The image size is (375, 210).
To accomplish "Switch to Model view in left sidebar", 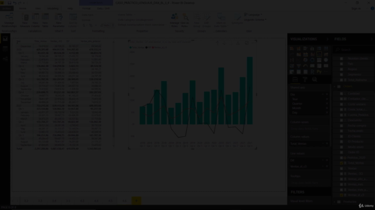I will click(5, 59).
